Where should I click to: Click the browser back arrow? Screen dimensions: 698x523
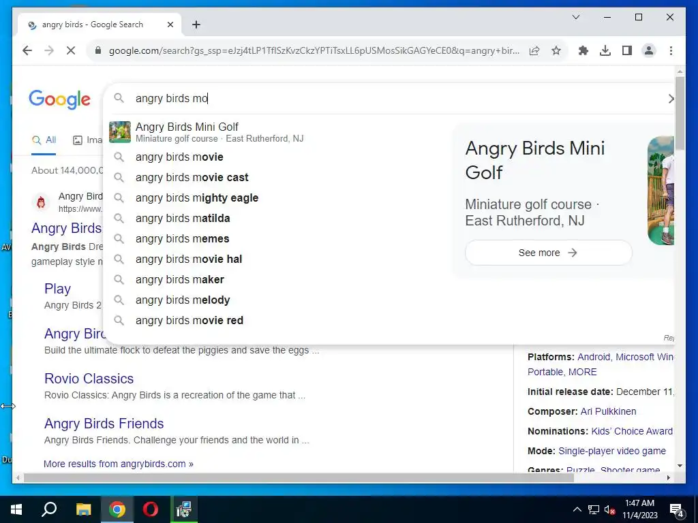pyautogui.click(x=27, y=50)
